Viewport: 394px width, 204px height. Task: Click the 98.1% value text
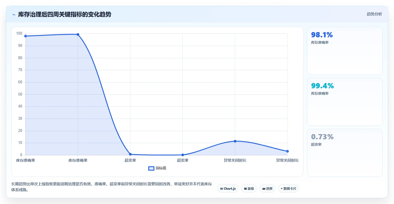click(322, 35)
